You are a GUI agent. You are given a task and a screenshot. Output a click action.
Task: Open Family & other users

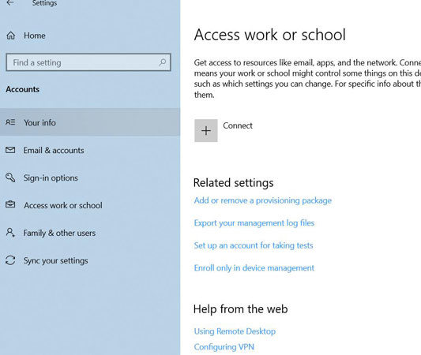[59, 233]
